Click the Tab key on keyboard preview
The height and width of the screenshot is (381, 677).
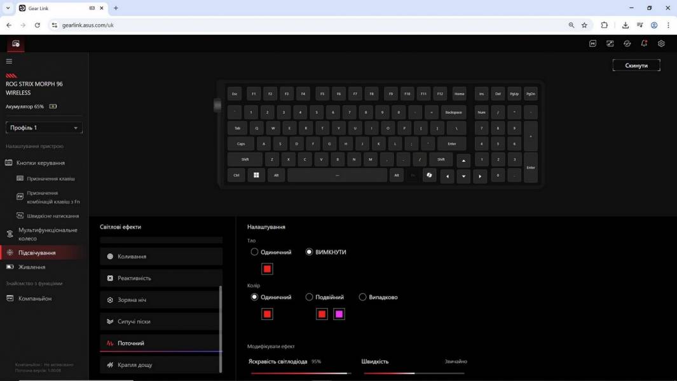pos(238,128)
